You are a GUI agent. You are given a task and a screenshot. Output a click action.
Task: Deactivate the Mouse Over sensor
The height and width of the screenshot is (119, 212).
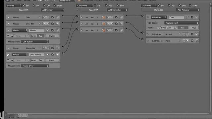tap(52, 17)
